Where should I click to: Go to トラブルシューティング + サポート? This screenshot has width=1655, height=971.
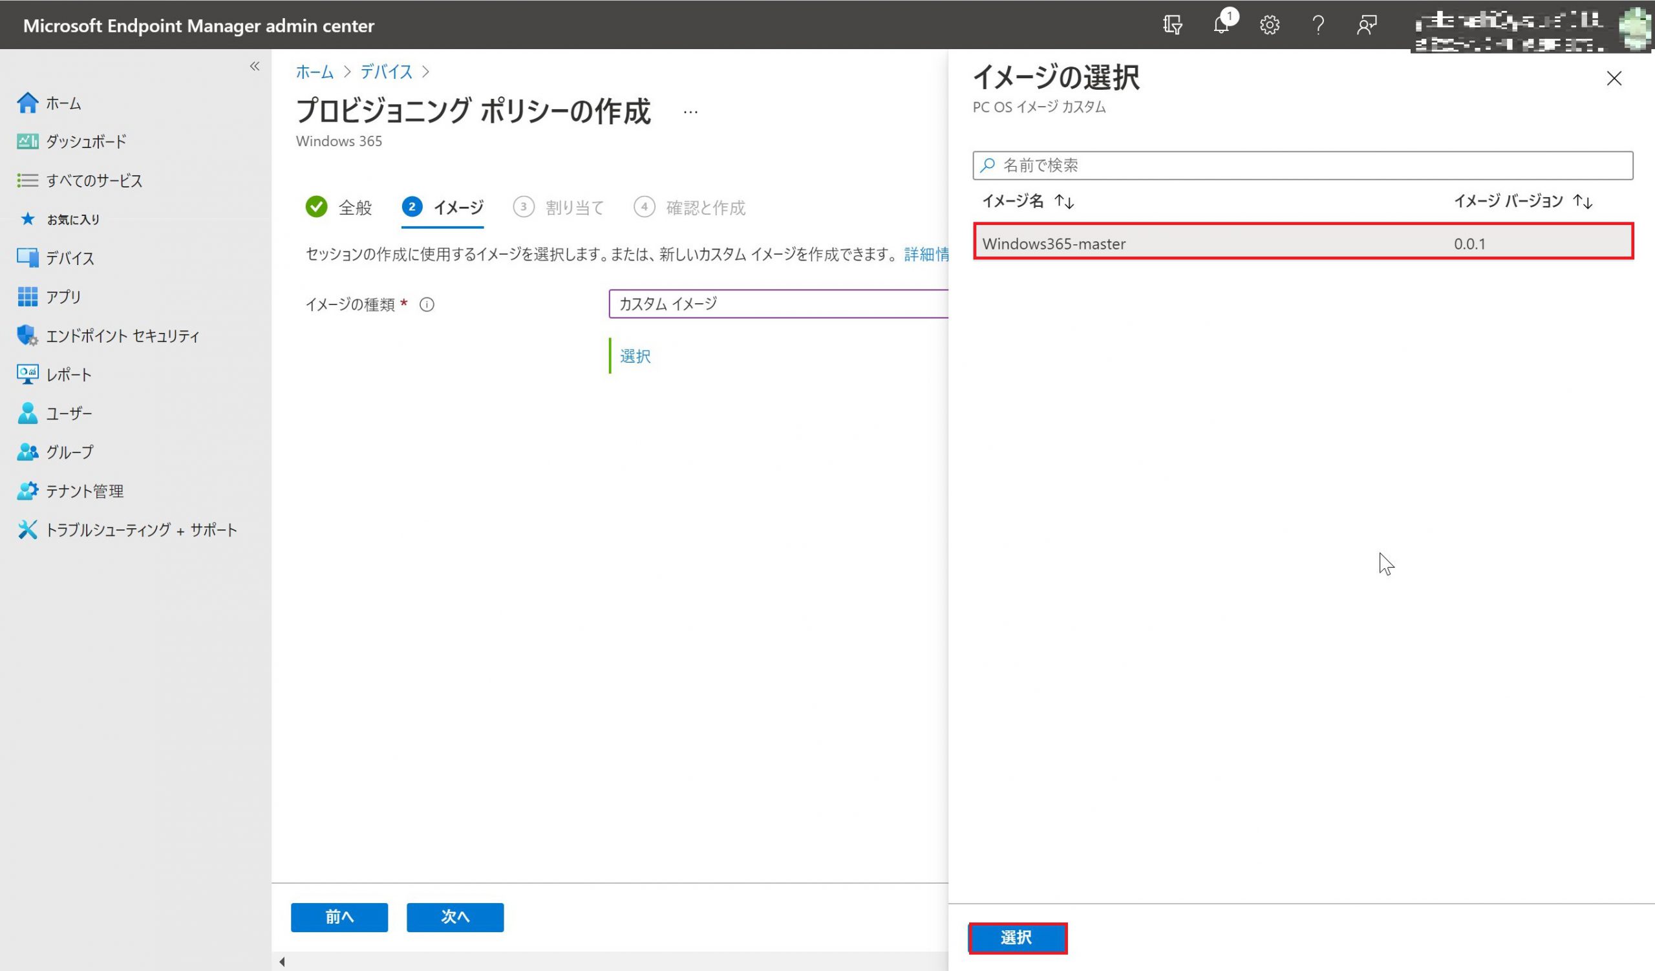140,530
